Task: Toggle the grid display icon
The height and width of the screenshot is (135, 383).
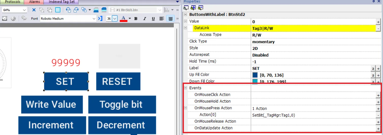Action: point(58,10)
